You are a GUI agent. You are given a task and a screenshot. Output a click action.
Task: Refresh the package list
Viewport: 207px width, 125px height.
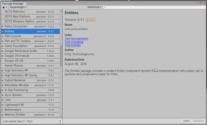(x=60, y=121)
